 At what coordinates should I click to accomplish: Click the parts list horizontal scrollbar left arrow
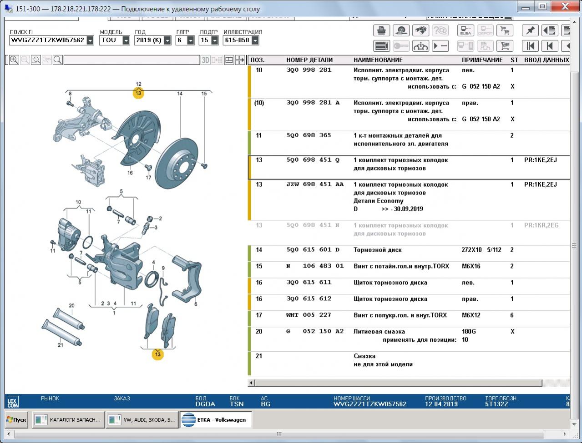click(252, 383)
